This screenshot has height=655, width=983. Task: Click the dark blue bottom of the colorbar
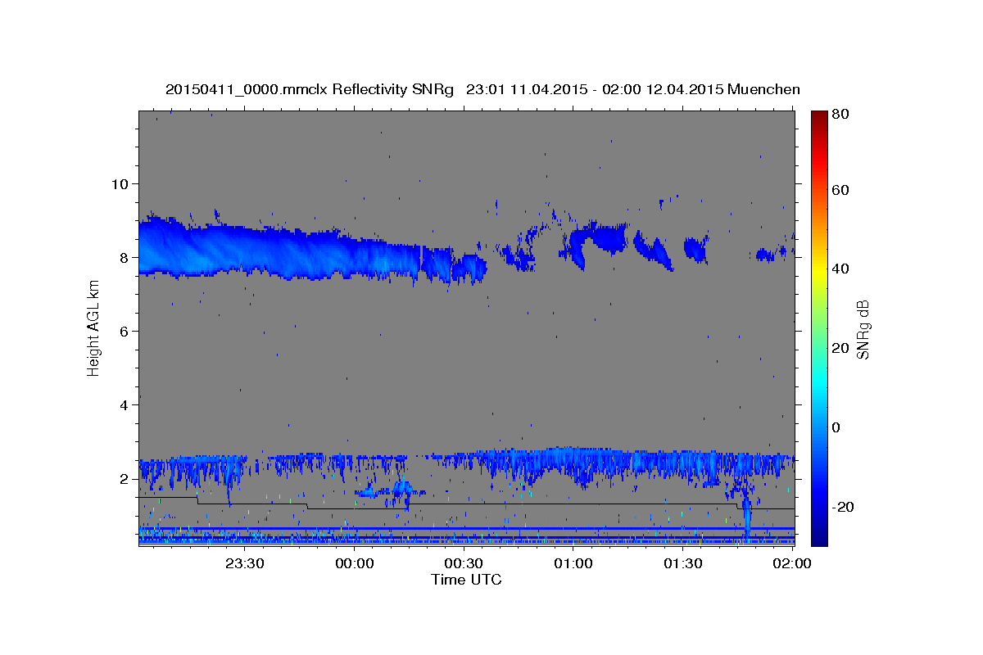(x=818, y=536)
